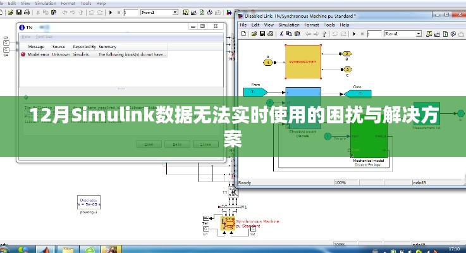Image resolution: width=466 pixels, height=253 pixels.
Task: Click the Help button in diagnostics dialog
Action: click(177, 144)
